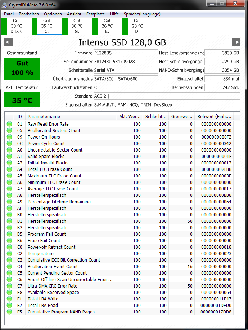248x330 pixels.
Task: Select the C: drive tab
Action: tap(47, 26)
